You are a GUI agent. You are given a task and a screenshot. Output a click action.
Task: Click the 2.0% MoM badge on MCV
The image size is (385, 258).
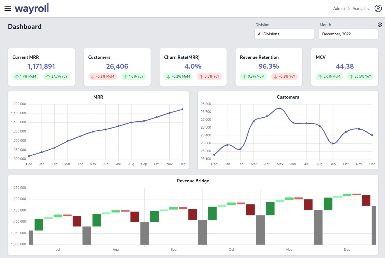[329, 76]
